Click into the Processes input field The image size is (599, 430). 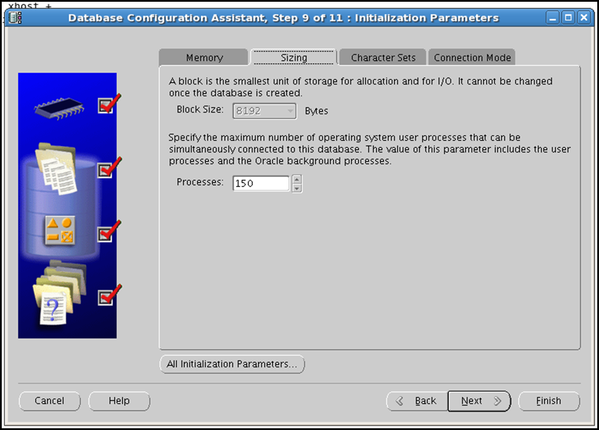(x=261, y=183)
